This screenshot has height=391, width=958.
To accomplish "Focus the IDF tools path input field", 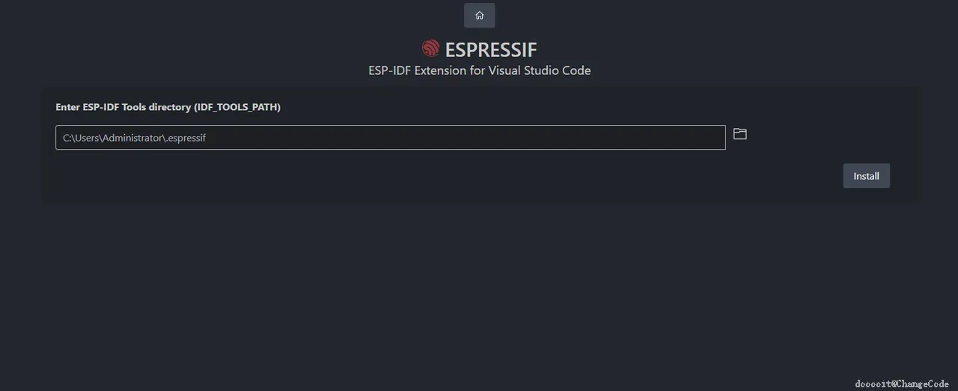I will (x=389, y=138).
